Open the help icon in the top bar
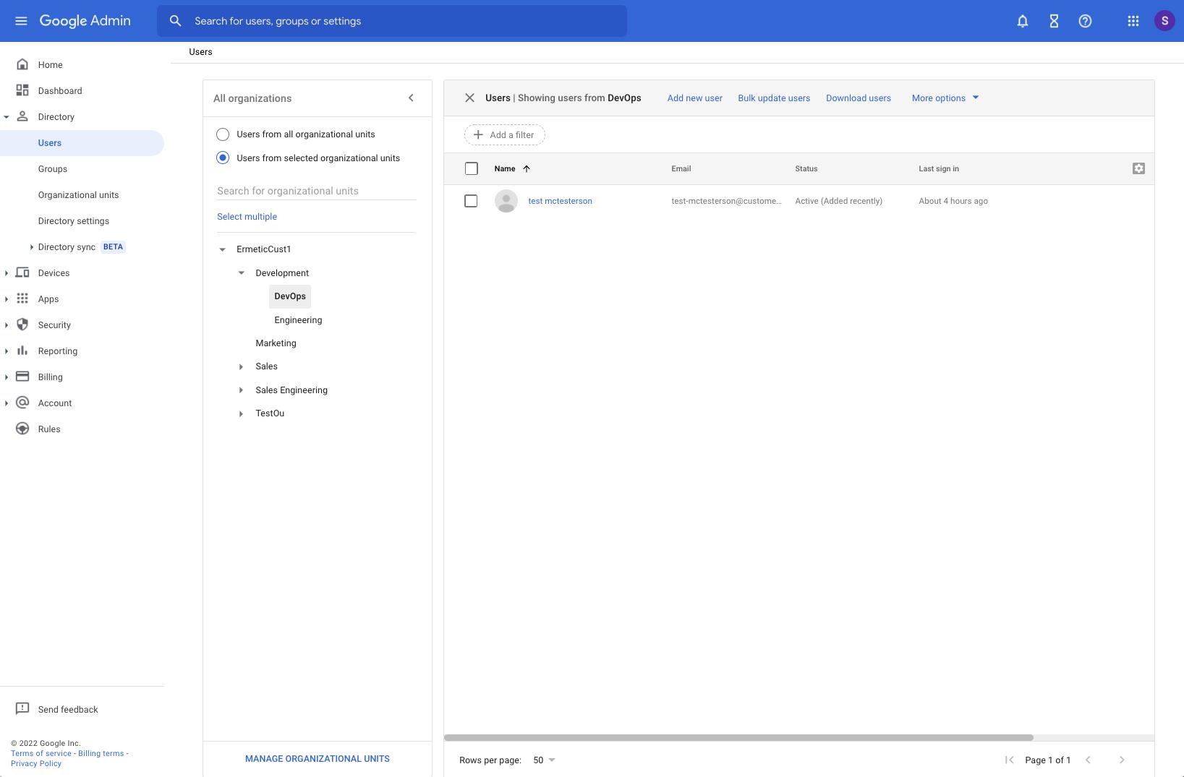 pos(1084,20)
